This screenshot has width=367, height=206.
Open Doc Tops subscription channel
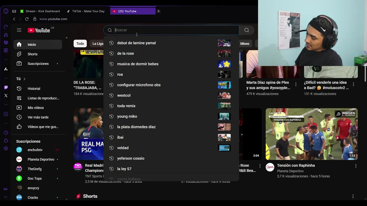(38, 178)
